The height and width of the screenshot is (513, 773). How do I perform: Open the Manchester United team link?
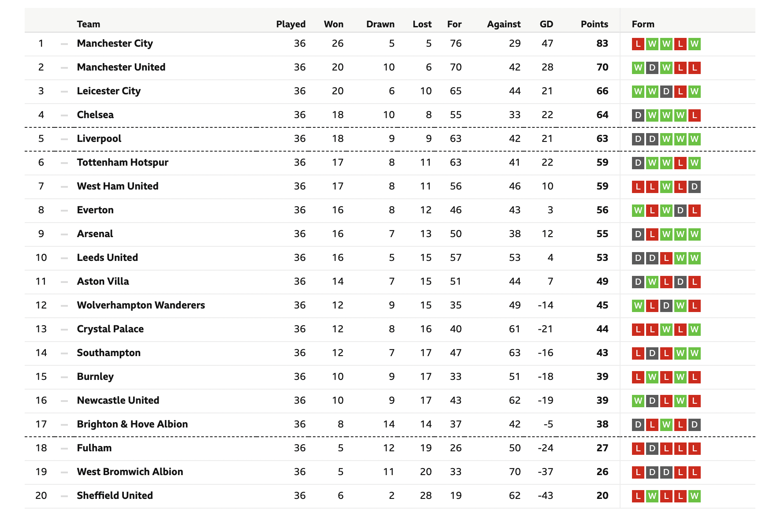click(x=121, y=67)
